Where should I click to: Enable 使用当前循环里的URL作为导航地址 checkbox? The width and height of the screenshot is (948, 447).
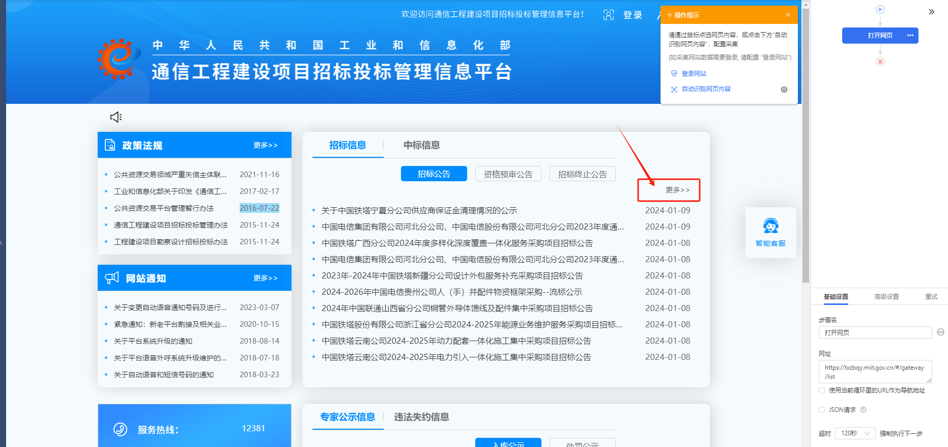822,390
